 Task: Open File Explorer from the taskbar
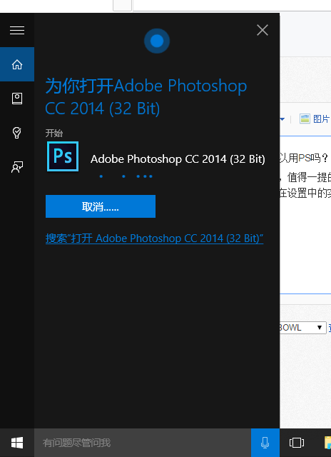pos(327,443)
